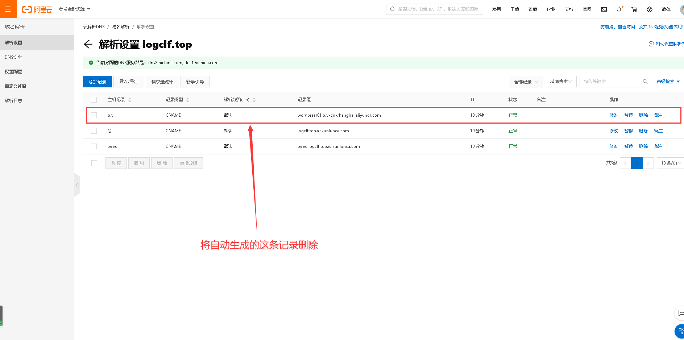Click page number 1
Screen dimensions: 684x340
pos(637,163)
